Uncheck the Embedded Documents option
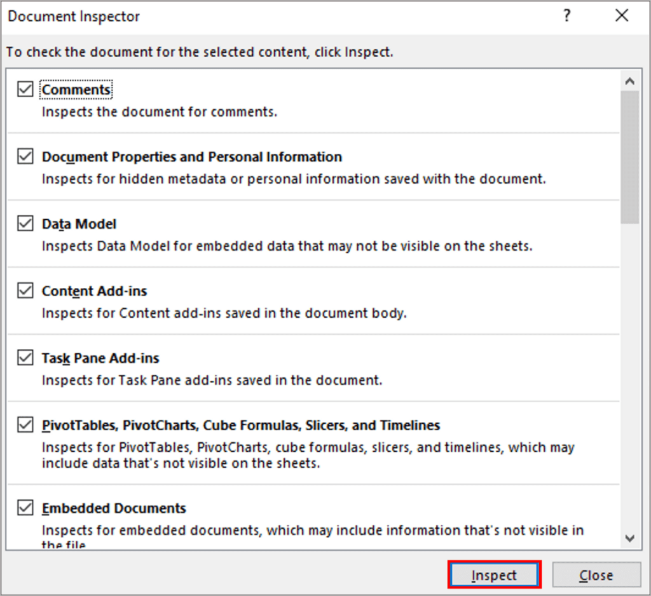Viewport: 651px width, 596px height. (x=25, y=508)
